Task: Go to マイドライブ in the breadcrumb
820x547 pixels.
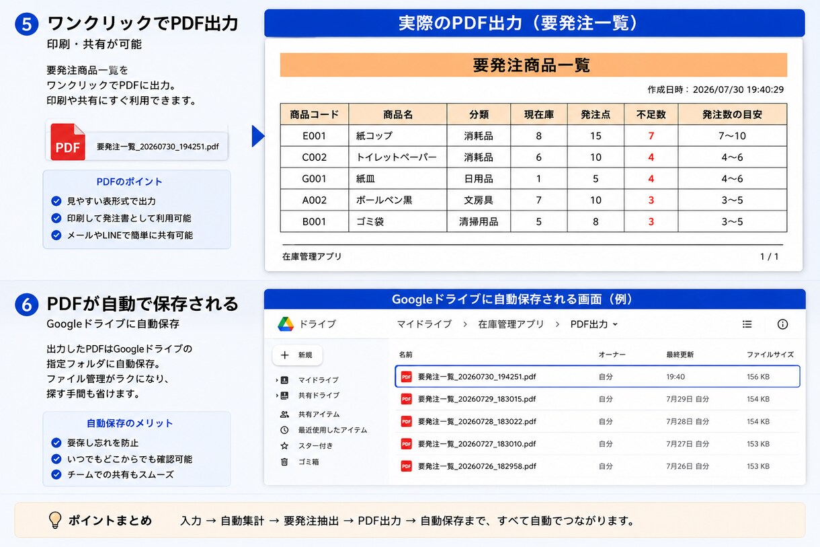Action: click(x=424, y=324)
